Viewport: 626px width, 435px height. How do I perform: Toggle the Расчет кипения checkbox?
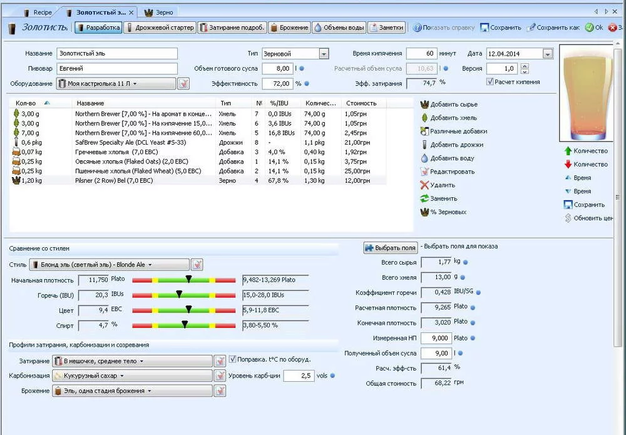pos(490,82)
